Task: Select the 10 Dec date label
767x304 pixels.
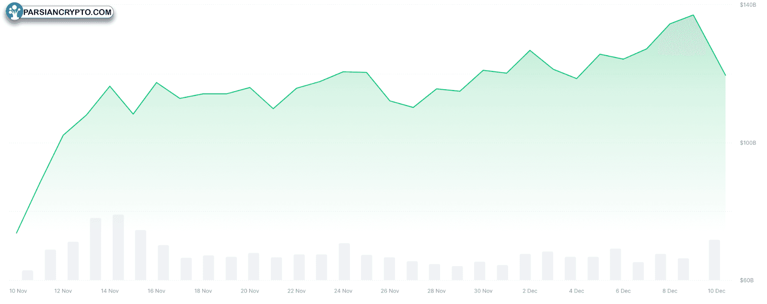Action: (717, 291)
